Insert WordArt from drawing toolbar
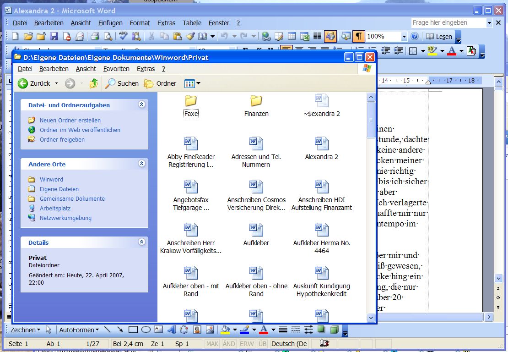508x352 pixels. pos(171,330)
